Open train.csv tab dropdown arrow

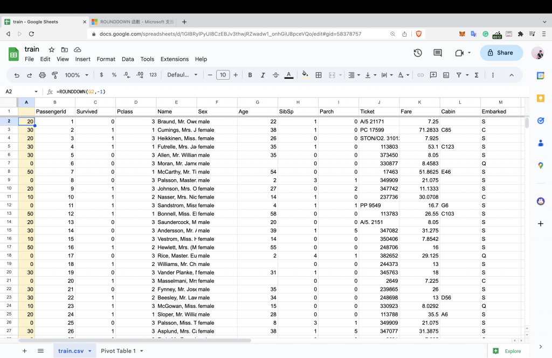(x=90, y=351)
